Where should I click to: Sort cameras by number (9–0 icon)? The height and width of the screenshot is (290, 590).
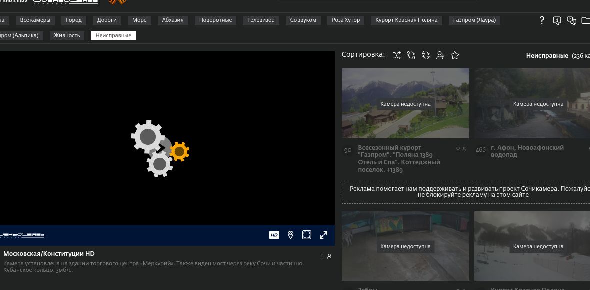click(411, 55)
